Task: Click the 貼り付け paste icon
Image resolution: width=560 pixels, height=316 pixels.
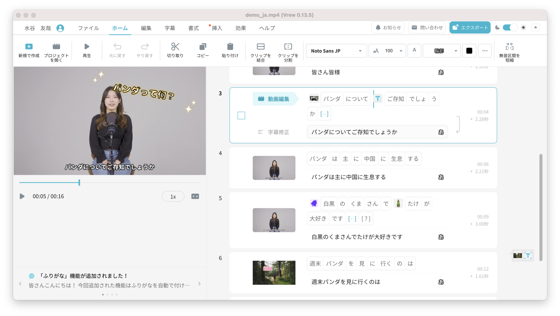Action: coord(230,46)
